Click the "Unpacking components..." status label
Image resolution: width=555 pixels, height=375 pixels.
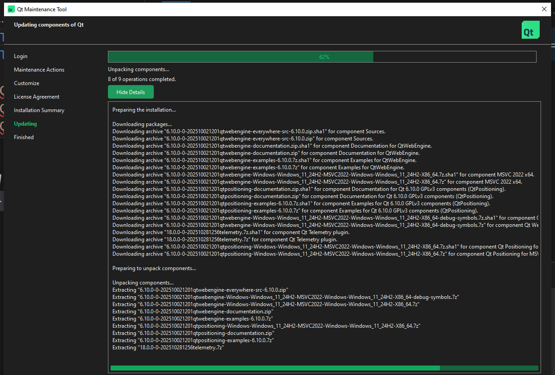tap(139, 69)
